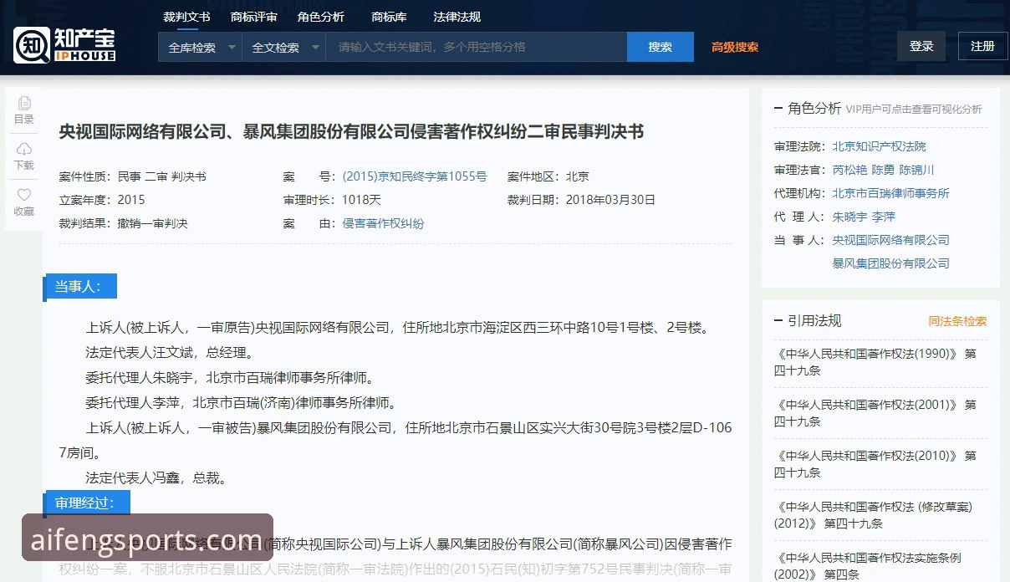Click judge 陈锦川 link
Image resolution: width=1010 pixels, height=582 pixels.
point(917,170)
